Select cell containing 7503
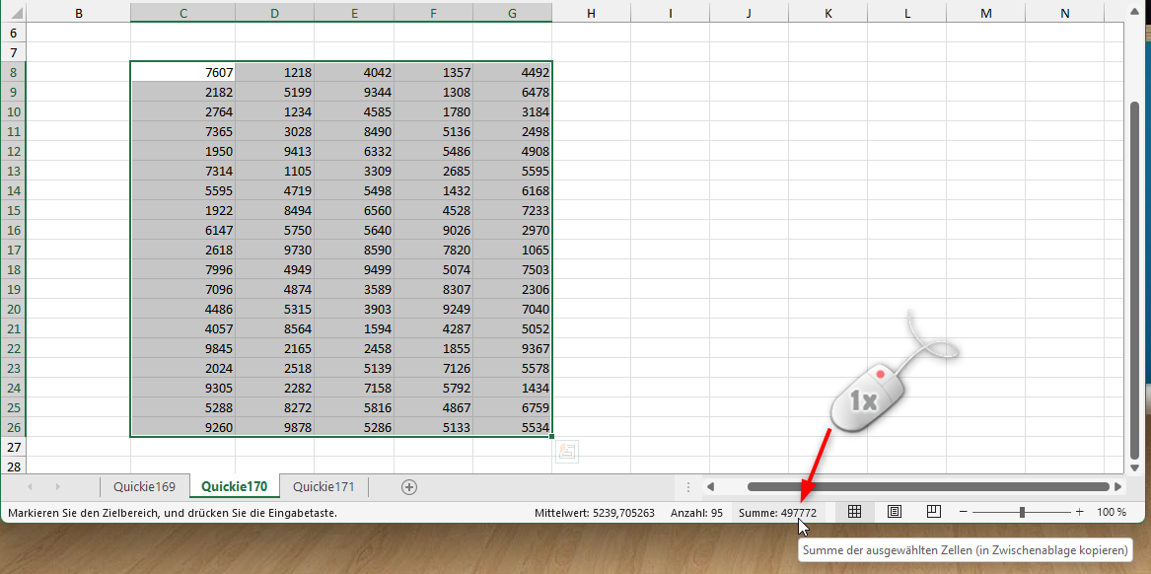This screenshot has height=574, width=1151. pyautogui.click(x=512, y=269)
